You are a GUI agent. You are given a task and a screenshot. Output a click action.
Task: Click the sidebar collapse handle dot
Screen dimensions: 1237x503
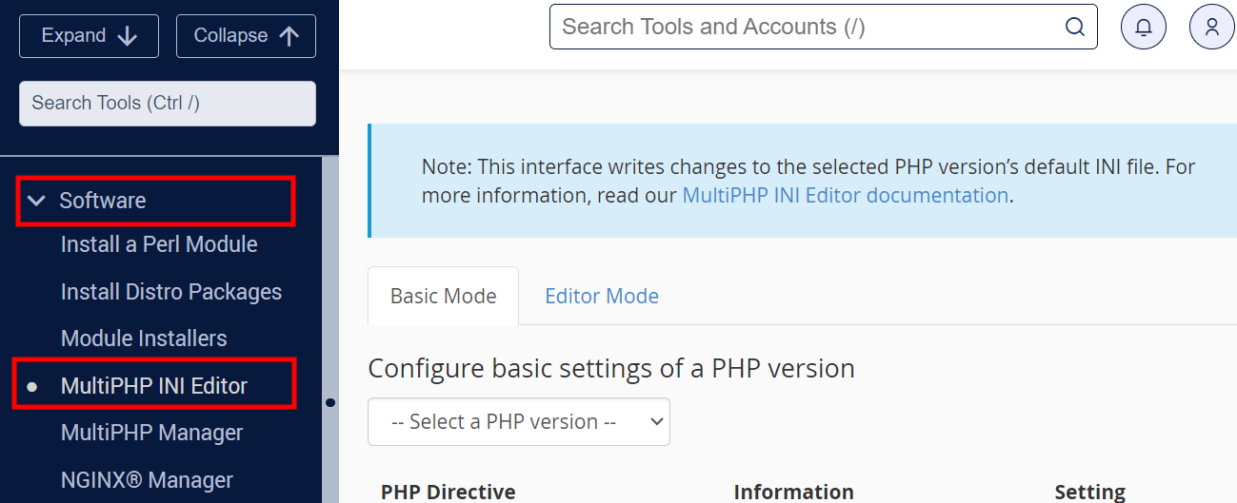[x=330, y=402]
